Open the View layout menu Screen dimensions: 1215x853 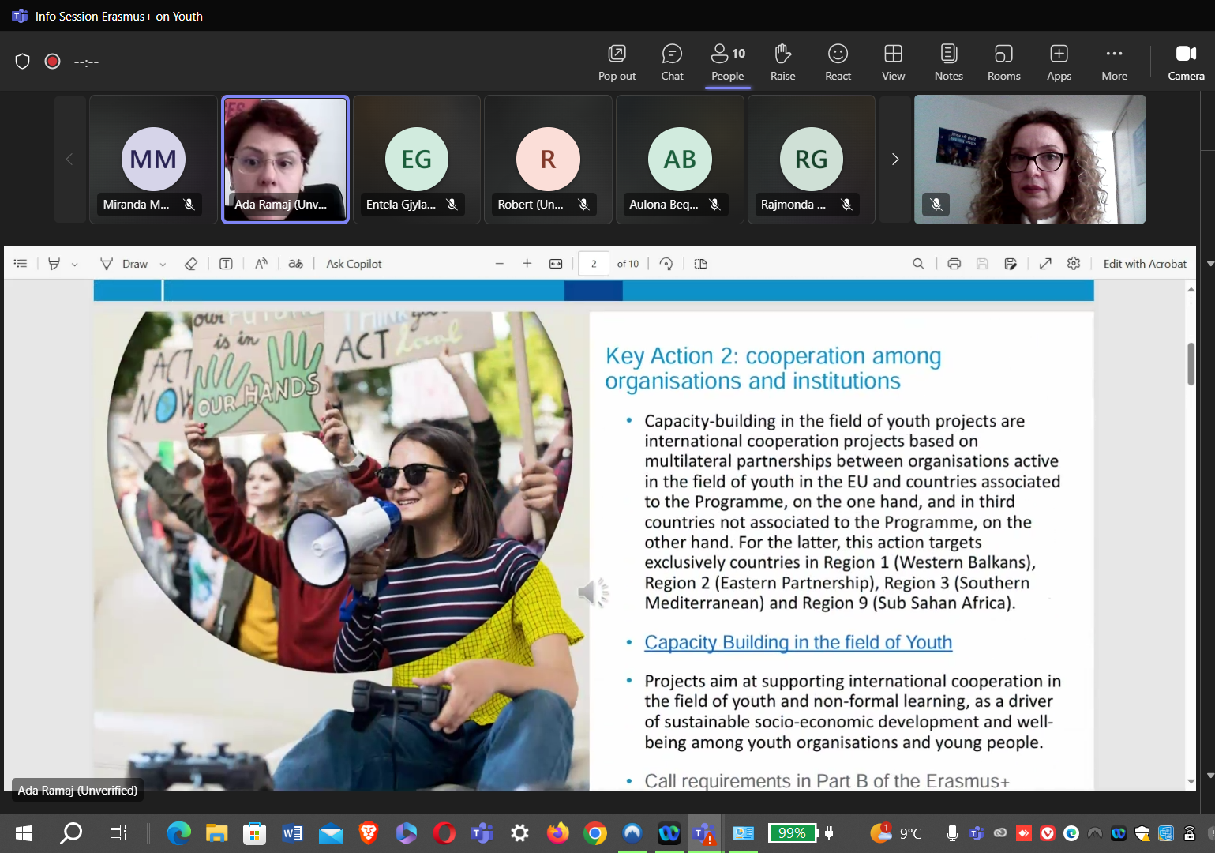click(893, 62)
